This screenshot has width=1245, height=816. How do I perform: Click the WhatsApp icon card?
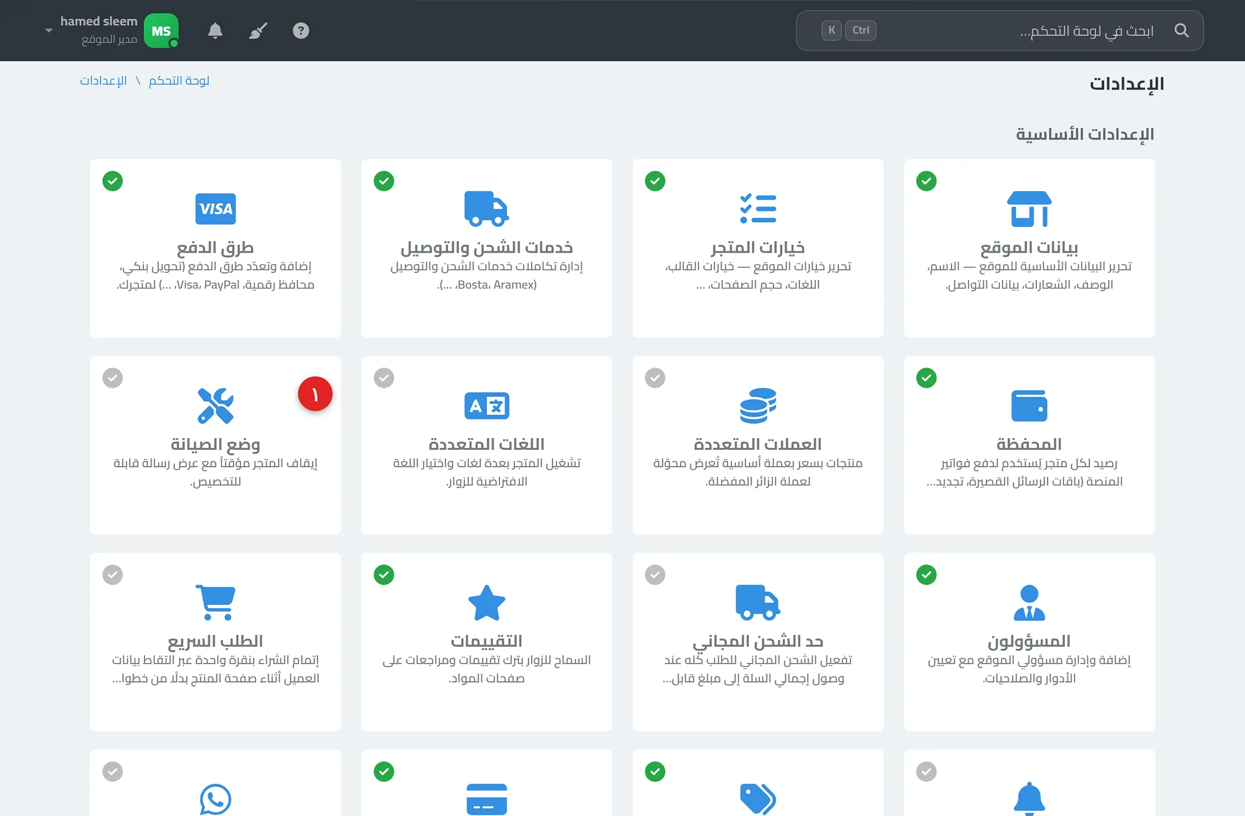[215, 799]
